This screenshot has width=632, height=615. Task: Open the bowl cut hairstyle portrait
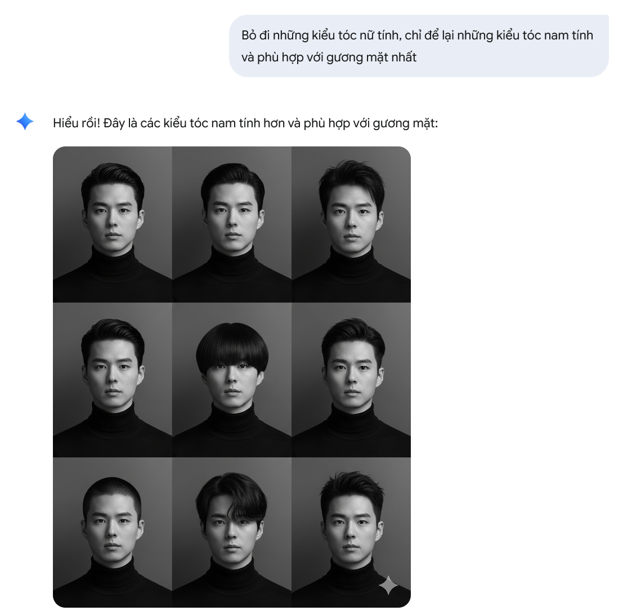point(232,380)
